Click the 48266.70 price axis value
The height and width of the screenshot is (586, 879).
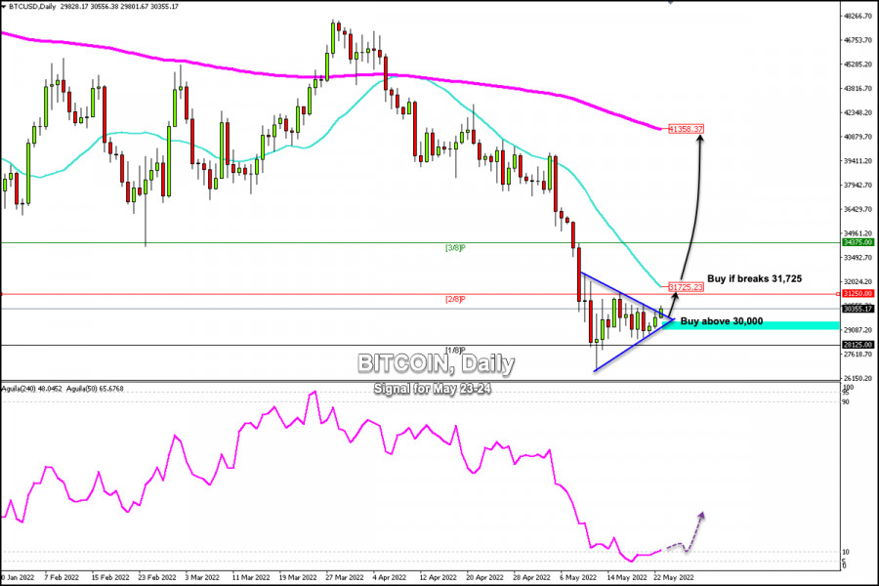pos(858,17)
